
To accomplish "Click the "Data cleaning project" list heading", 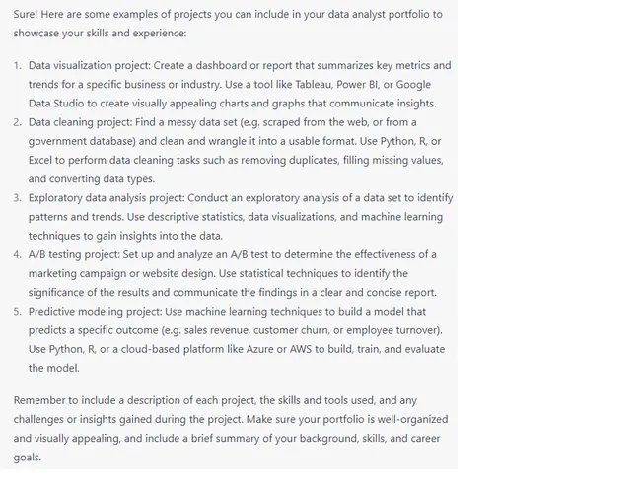I will pos(85,122).
